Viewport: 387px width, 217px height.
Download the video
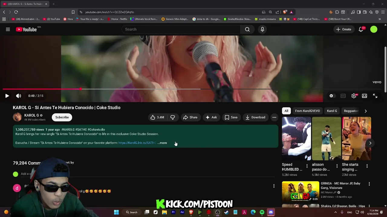click(255, 117)
